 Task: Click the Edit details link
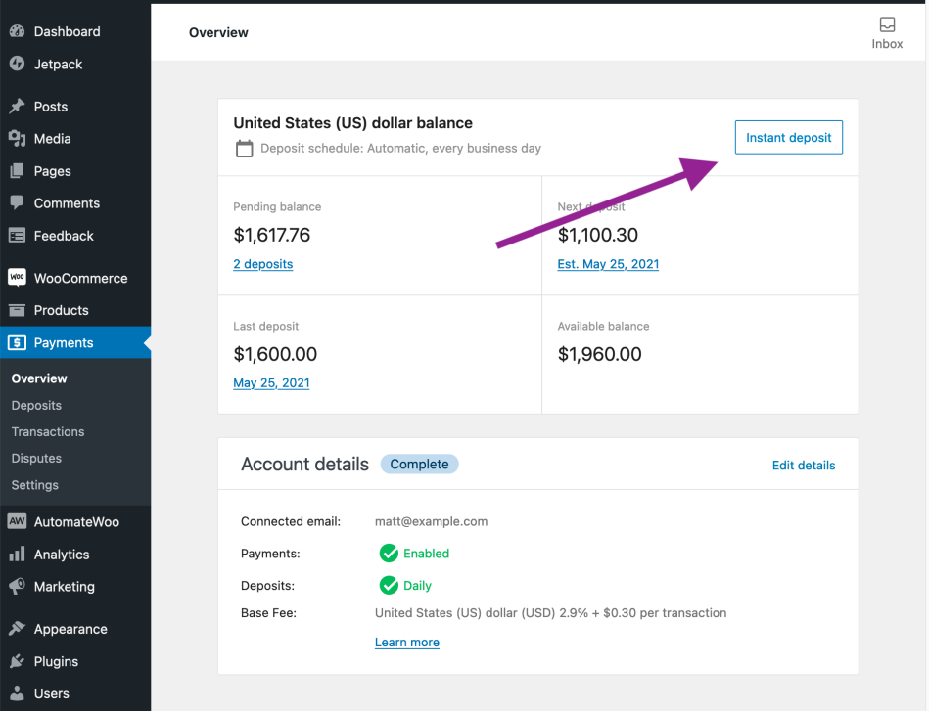tap(803, 466)
